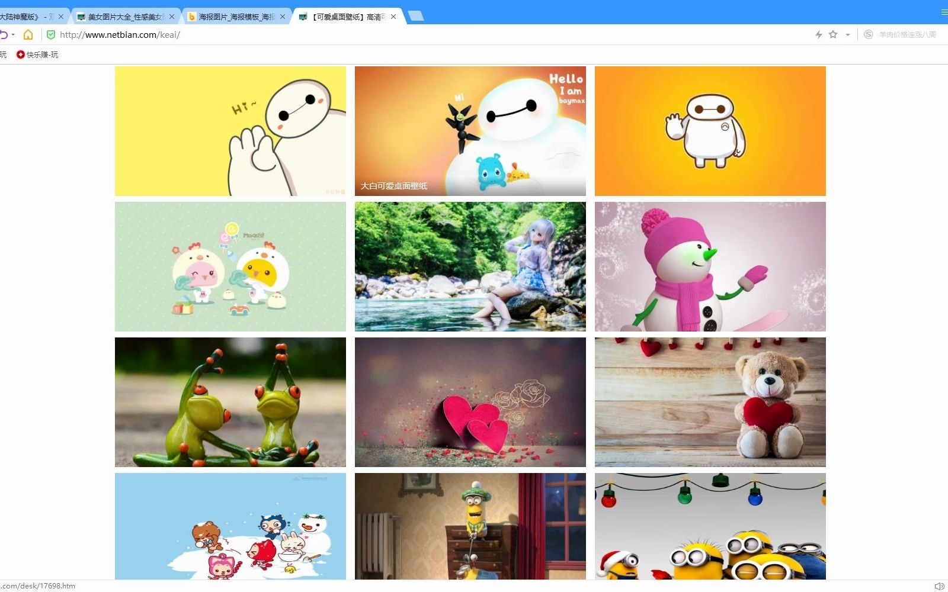Open the Ali fox snow scene wallpaper

tap(230, 526)
